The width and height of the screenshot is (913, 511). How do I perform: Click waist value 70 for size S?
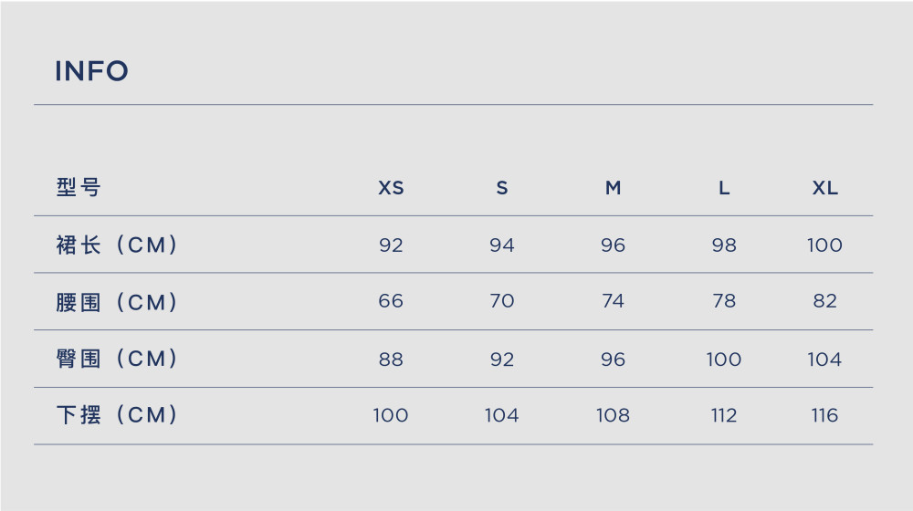[502, 301]
